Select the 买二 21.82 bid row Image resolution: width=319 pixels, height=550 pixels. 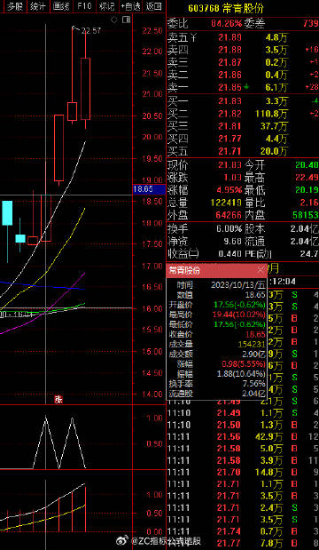pyautogui.click(x=243, y=114)
